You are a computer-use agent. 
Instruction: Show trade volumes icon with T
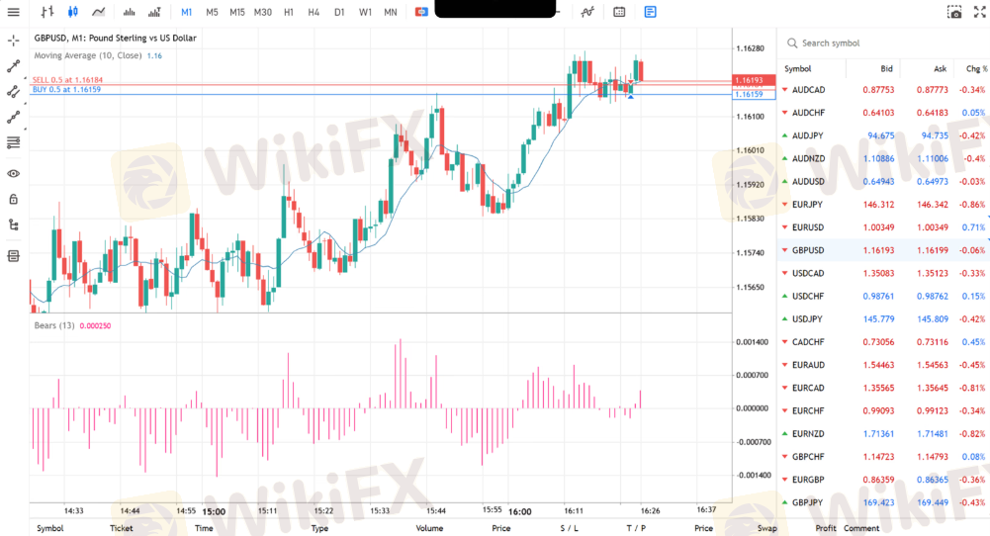pyautogui.click(x=154, y=12)
